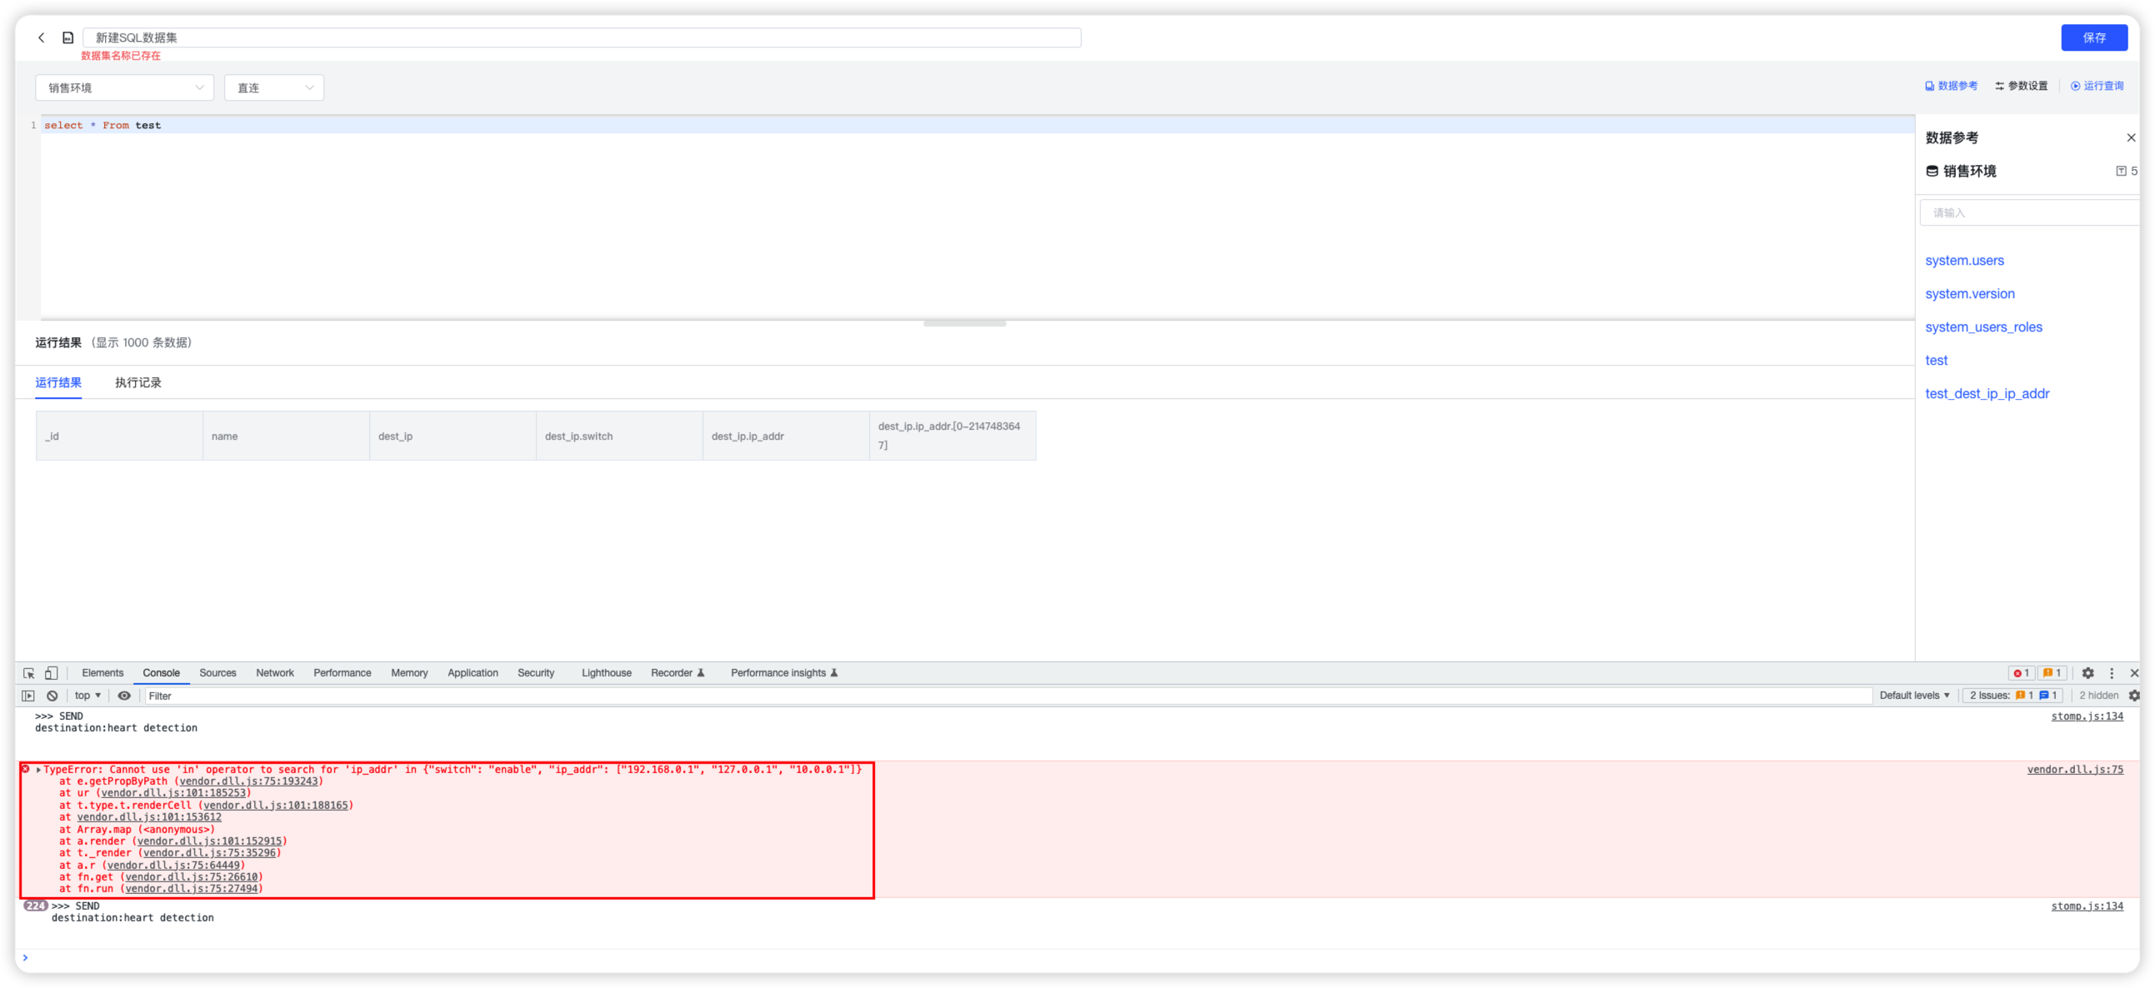Open the 数据参考 panel icon
The height and width of the screenshot is (988, 2155).
click(1932, 85)
